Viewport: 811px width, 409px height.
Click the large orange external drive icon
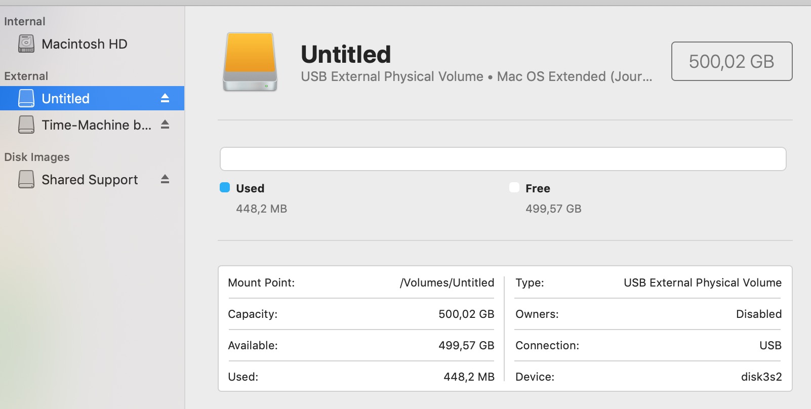[x=250, y=62]
